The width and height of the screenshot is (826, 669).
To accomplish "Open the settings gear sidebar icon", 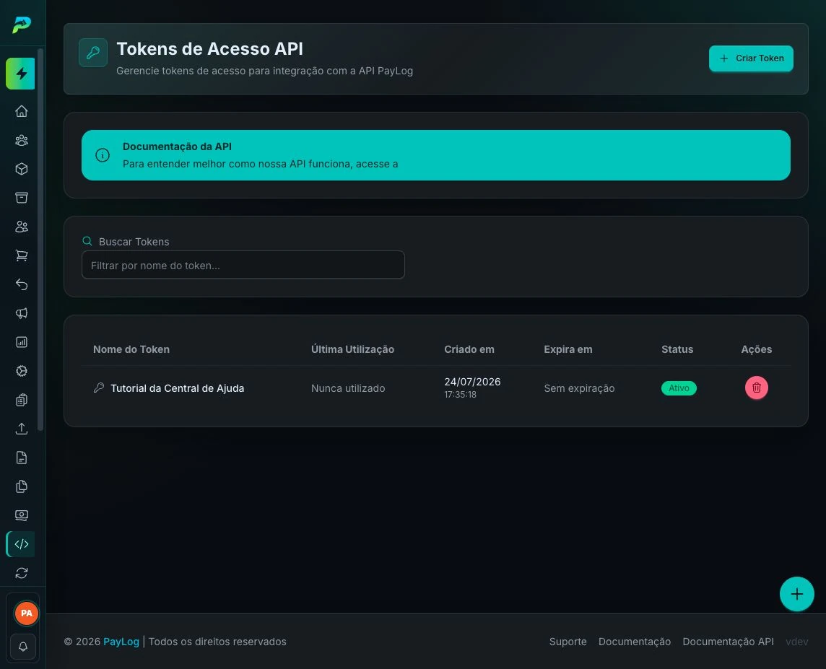I will click(22, 371).
